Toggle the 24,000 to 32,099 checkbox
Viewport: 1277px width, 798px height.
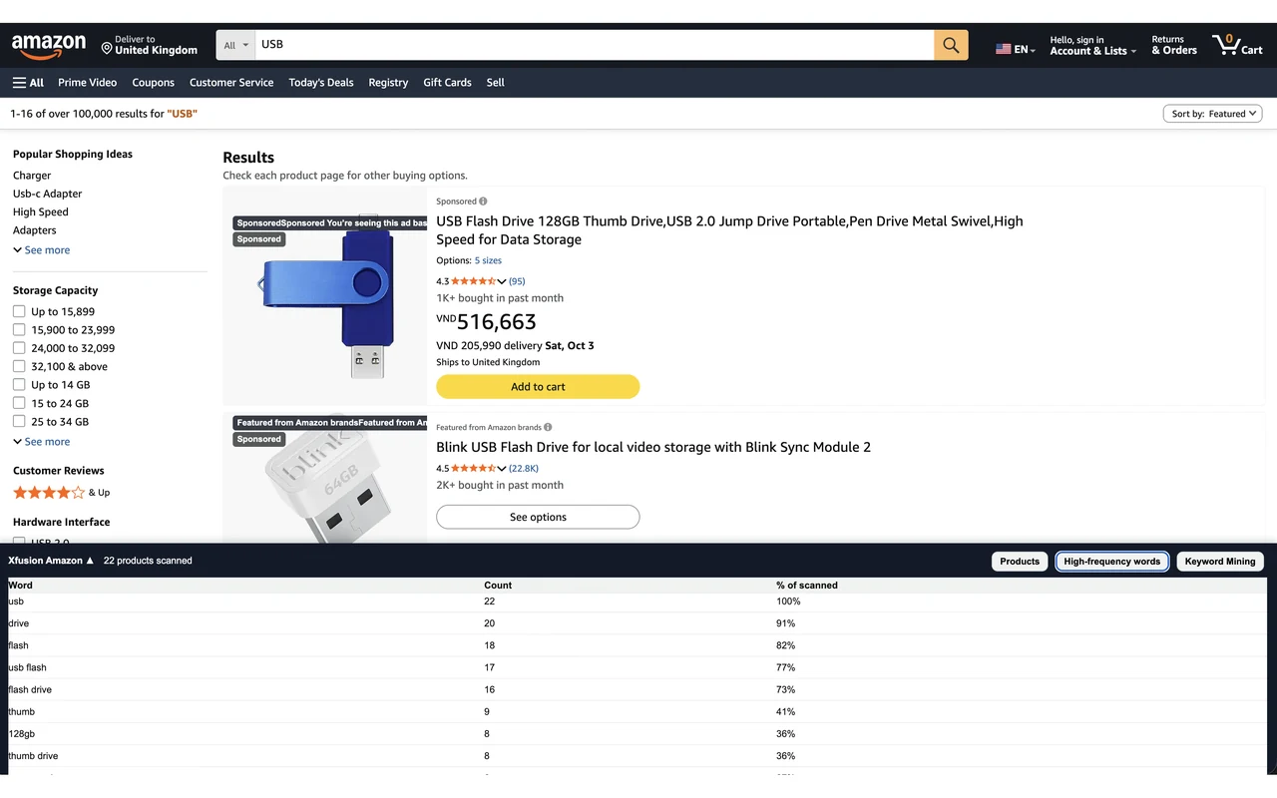(19, 348)
